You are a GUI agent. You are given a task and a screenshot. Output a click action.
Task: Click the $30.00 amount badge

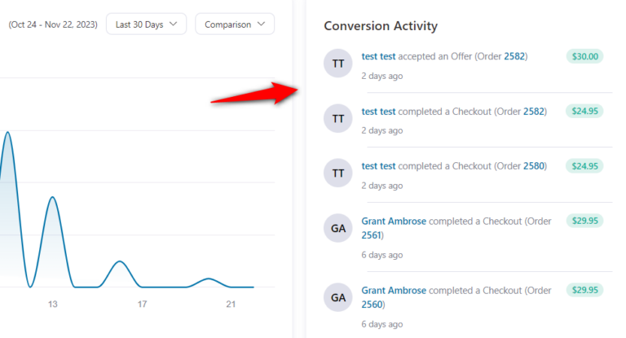(x=584, y=56)
